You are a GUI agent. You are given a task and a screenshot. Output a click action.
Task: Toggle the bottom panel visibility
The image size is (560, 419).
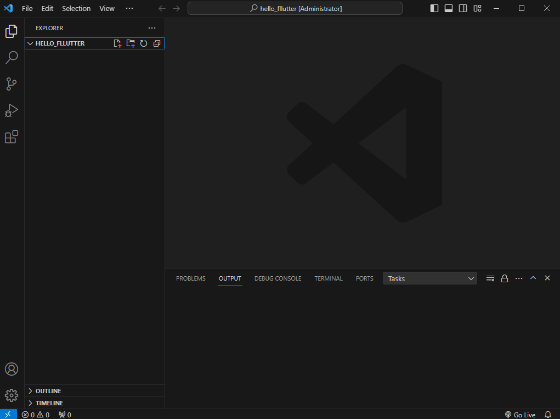pyautogui.click(x=449, y=9)
